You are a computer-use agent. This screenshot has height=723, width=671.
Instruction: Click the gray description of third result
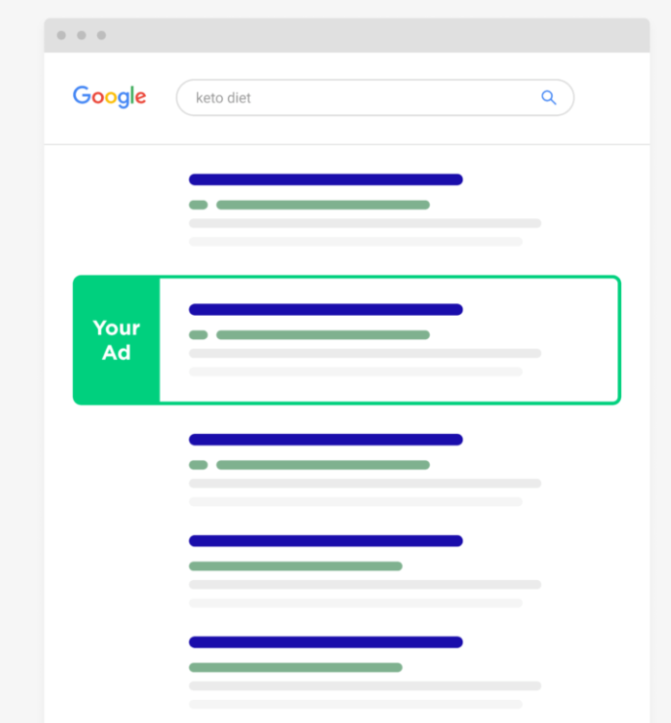pyautogui.click(x=365, y=493)
